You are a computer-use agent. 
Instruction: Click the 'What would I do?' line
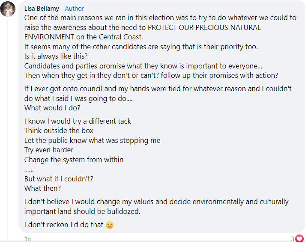(x=52, y=108)
